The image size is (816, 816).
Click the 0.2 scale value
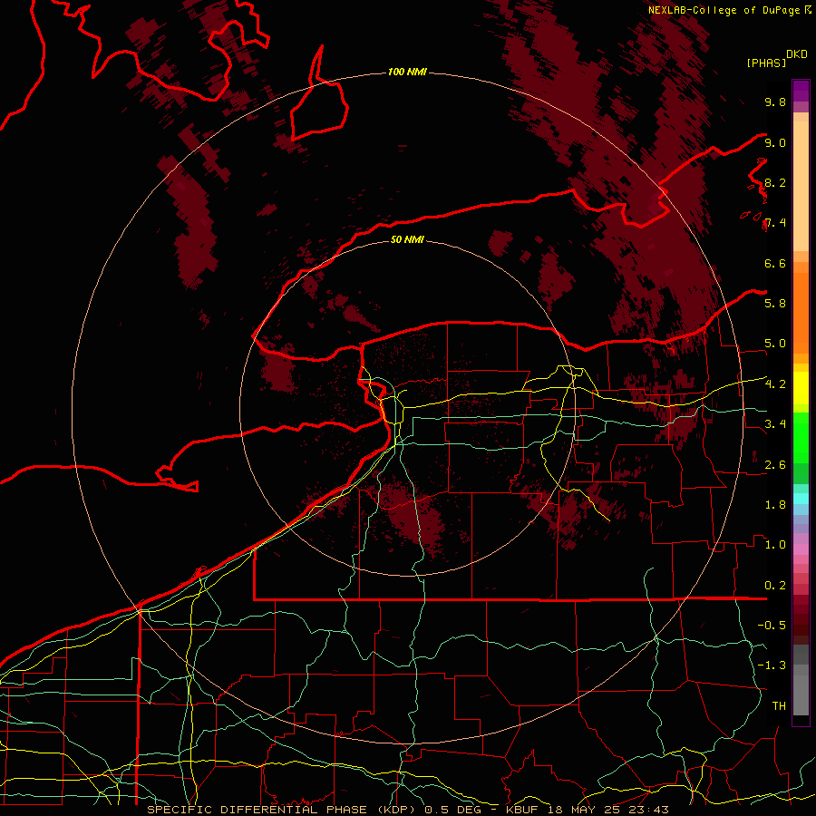point(775,586)
